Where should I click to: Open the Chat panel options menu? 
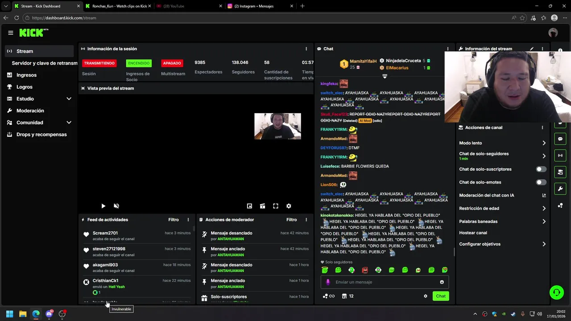pyautogui.click(x=448, y=49)
